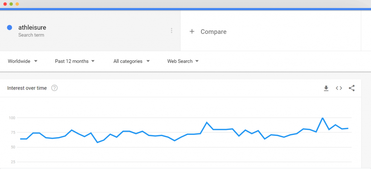371x170 pixels.
Task: Click the final data point on the trend line
Action: 348,128
